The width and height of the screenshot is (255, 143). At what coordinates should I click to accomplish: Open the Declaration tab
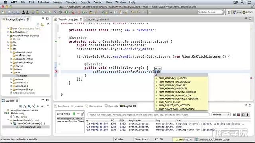tap(94, 106)
